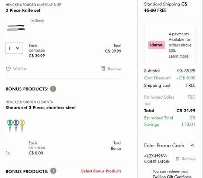The width and height of the screenshot is (203, 178).
Task: Remove the 2 Piece Knife set
Action: [115, 69]
